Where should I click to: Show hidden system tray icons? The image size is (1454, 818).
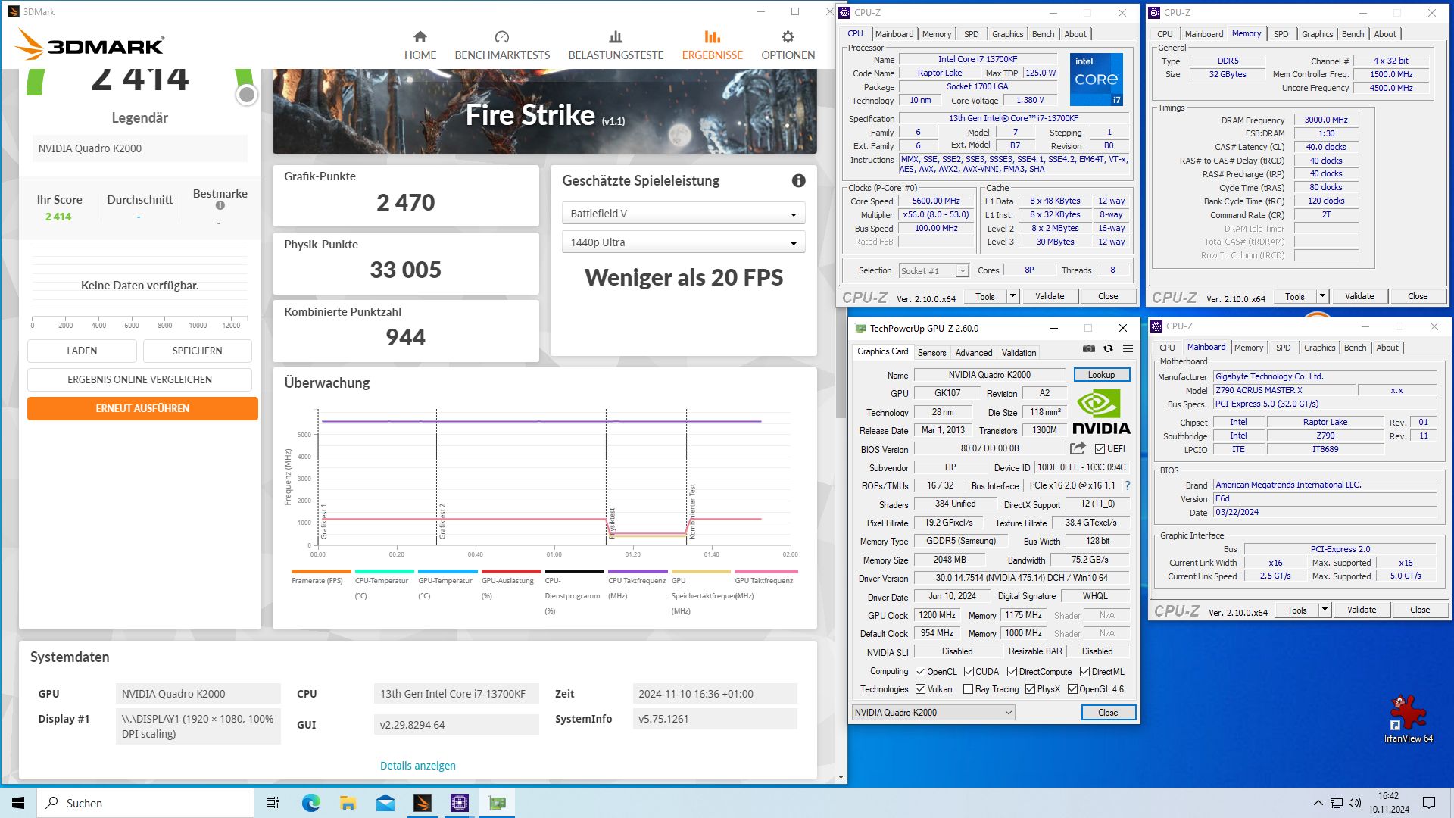coord(1318,803)
